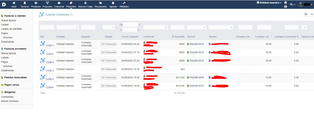
Task: Open the Tercero filter dropdown
Action: pos(221,27)
